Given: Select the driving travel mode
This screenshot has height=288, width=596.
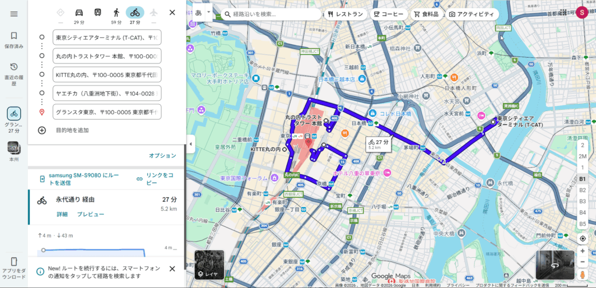Looking at the screenshot, I should (x=79, y=12).
